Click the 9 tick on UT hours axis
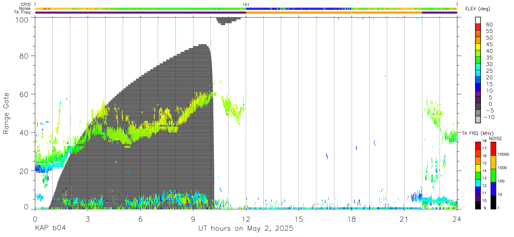 (x=193, y=219)
